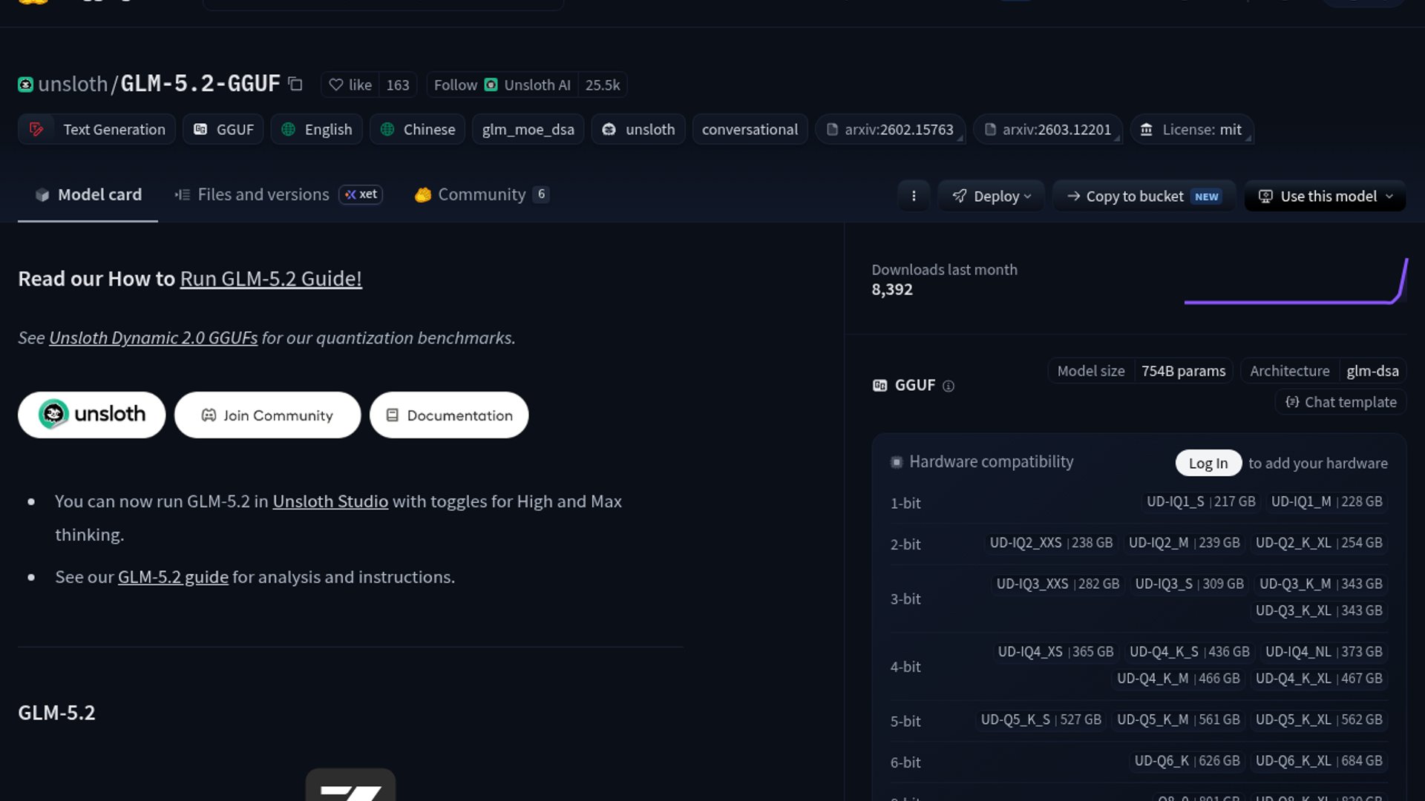Click the 25.5k followers count
Image resolution: width=1425 pixels, height=801 pixels.
[x=603, y=85]
